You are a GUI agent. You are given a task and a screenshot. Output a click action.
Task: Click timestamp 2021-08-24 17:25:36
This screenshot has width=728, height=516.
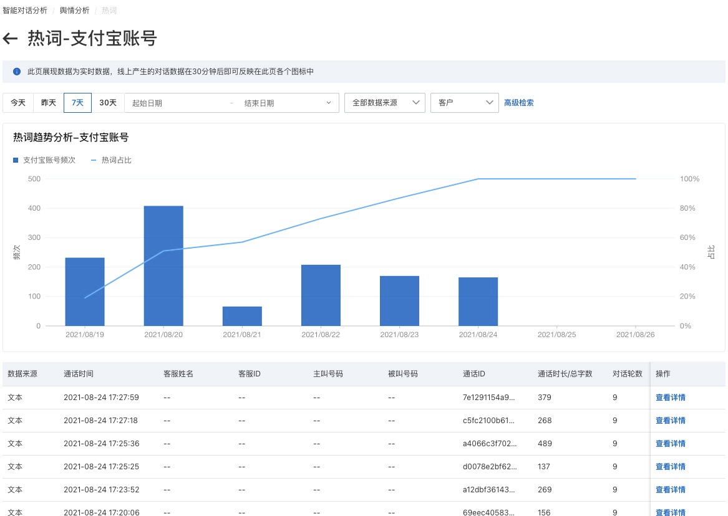[101, 444]
